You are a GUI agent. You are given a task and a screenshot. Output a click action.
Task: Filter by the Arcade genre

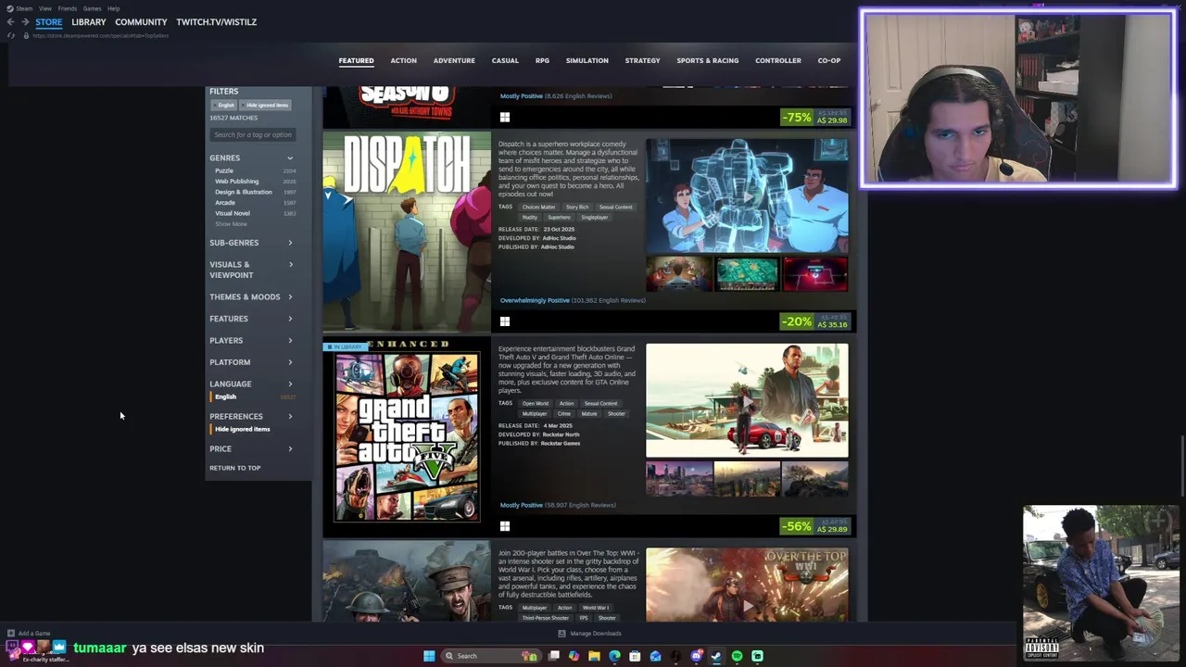(225, 203)
